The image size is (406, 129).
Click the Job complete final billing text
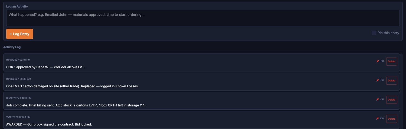(76, 105)
